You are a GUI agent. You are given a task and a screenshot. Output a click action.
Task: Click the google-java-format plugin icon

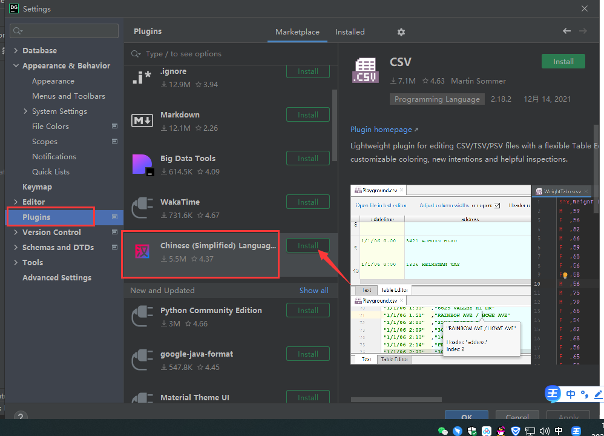(x=142, y=360)
